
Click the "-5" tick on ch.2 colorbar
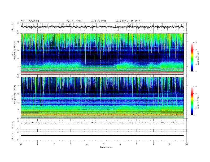click(195, 101)
